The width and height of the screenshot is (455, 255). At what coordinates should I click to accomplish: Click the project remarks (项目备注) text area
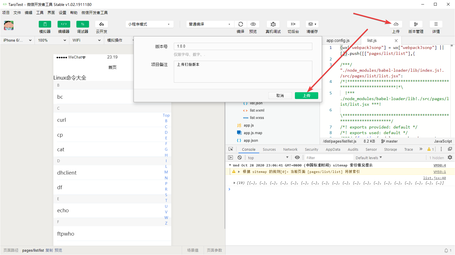pyautogui.click(x=243, y=72)
